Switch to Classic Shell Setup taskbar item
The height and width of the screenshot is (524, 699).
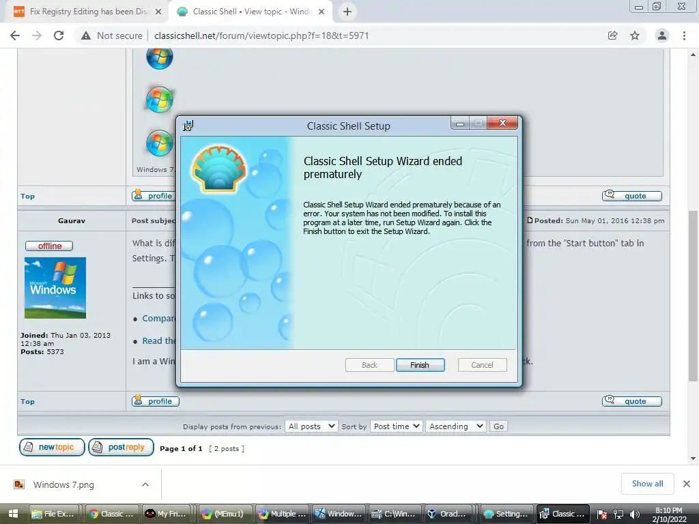coord(563,514)
